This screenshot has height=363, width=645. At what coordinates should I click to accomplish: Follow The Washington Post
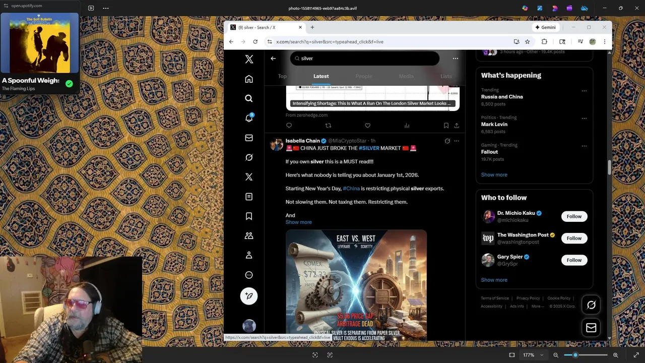(574, 238)
